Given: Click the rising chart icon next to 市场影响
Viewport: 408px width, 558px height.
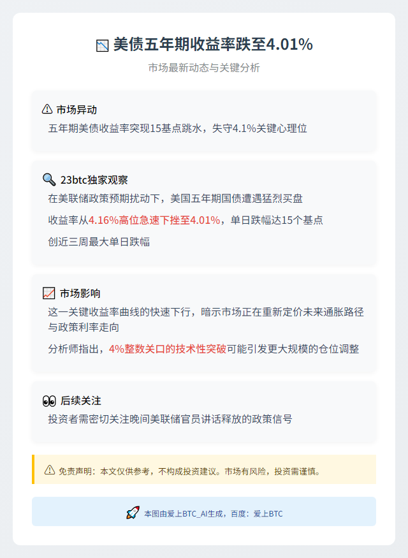Looking at the screenshot, I should tap(48, 293).
